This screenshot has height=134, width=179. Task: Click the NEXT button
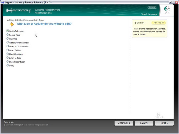click(x=164, y=123)
